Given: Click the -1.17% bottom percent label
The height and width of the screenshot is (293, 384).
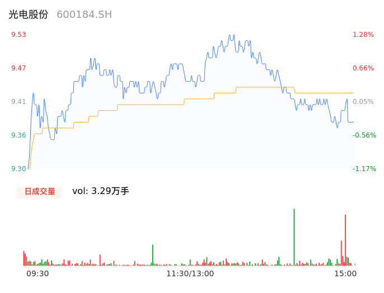Looking at the screenshot, I should tap(363, 169).
